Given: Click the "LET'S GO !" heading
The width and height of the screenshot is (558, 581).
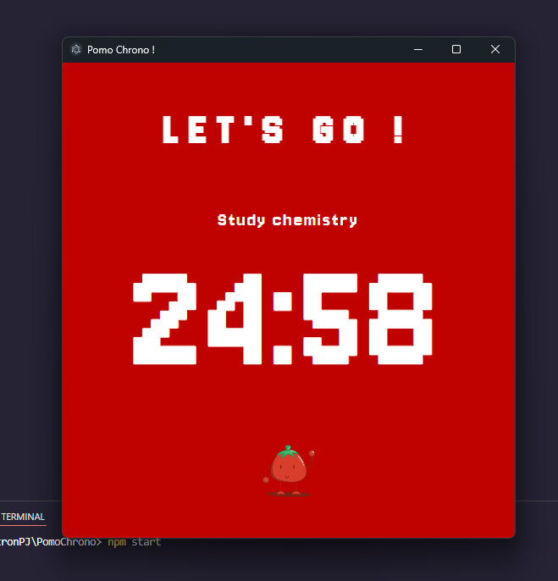Looking at the screenshot, I should (x=284, y=130).
